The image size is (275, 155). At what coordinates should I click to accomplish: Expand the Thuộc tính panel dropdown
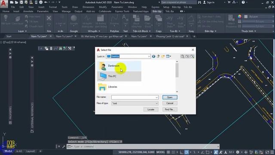tap(248, 31)
